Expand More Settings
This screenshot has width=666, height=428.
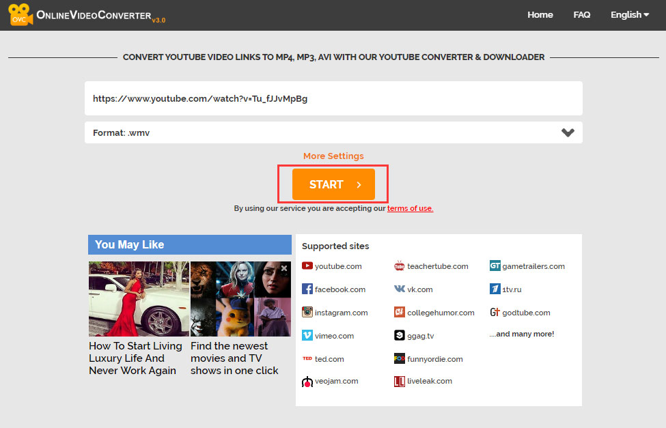point(333,156)
